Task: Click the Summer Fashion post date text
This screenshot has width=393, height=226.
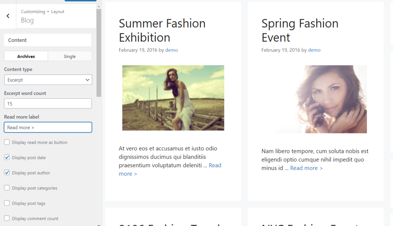Action: 138,50
